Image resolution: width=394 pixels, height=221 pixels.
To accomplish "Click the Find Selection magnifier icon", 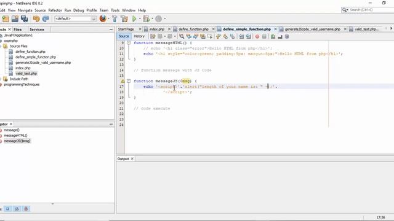I will point(182,37).
